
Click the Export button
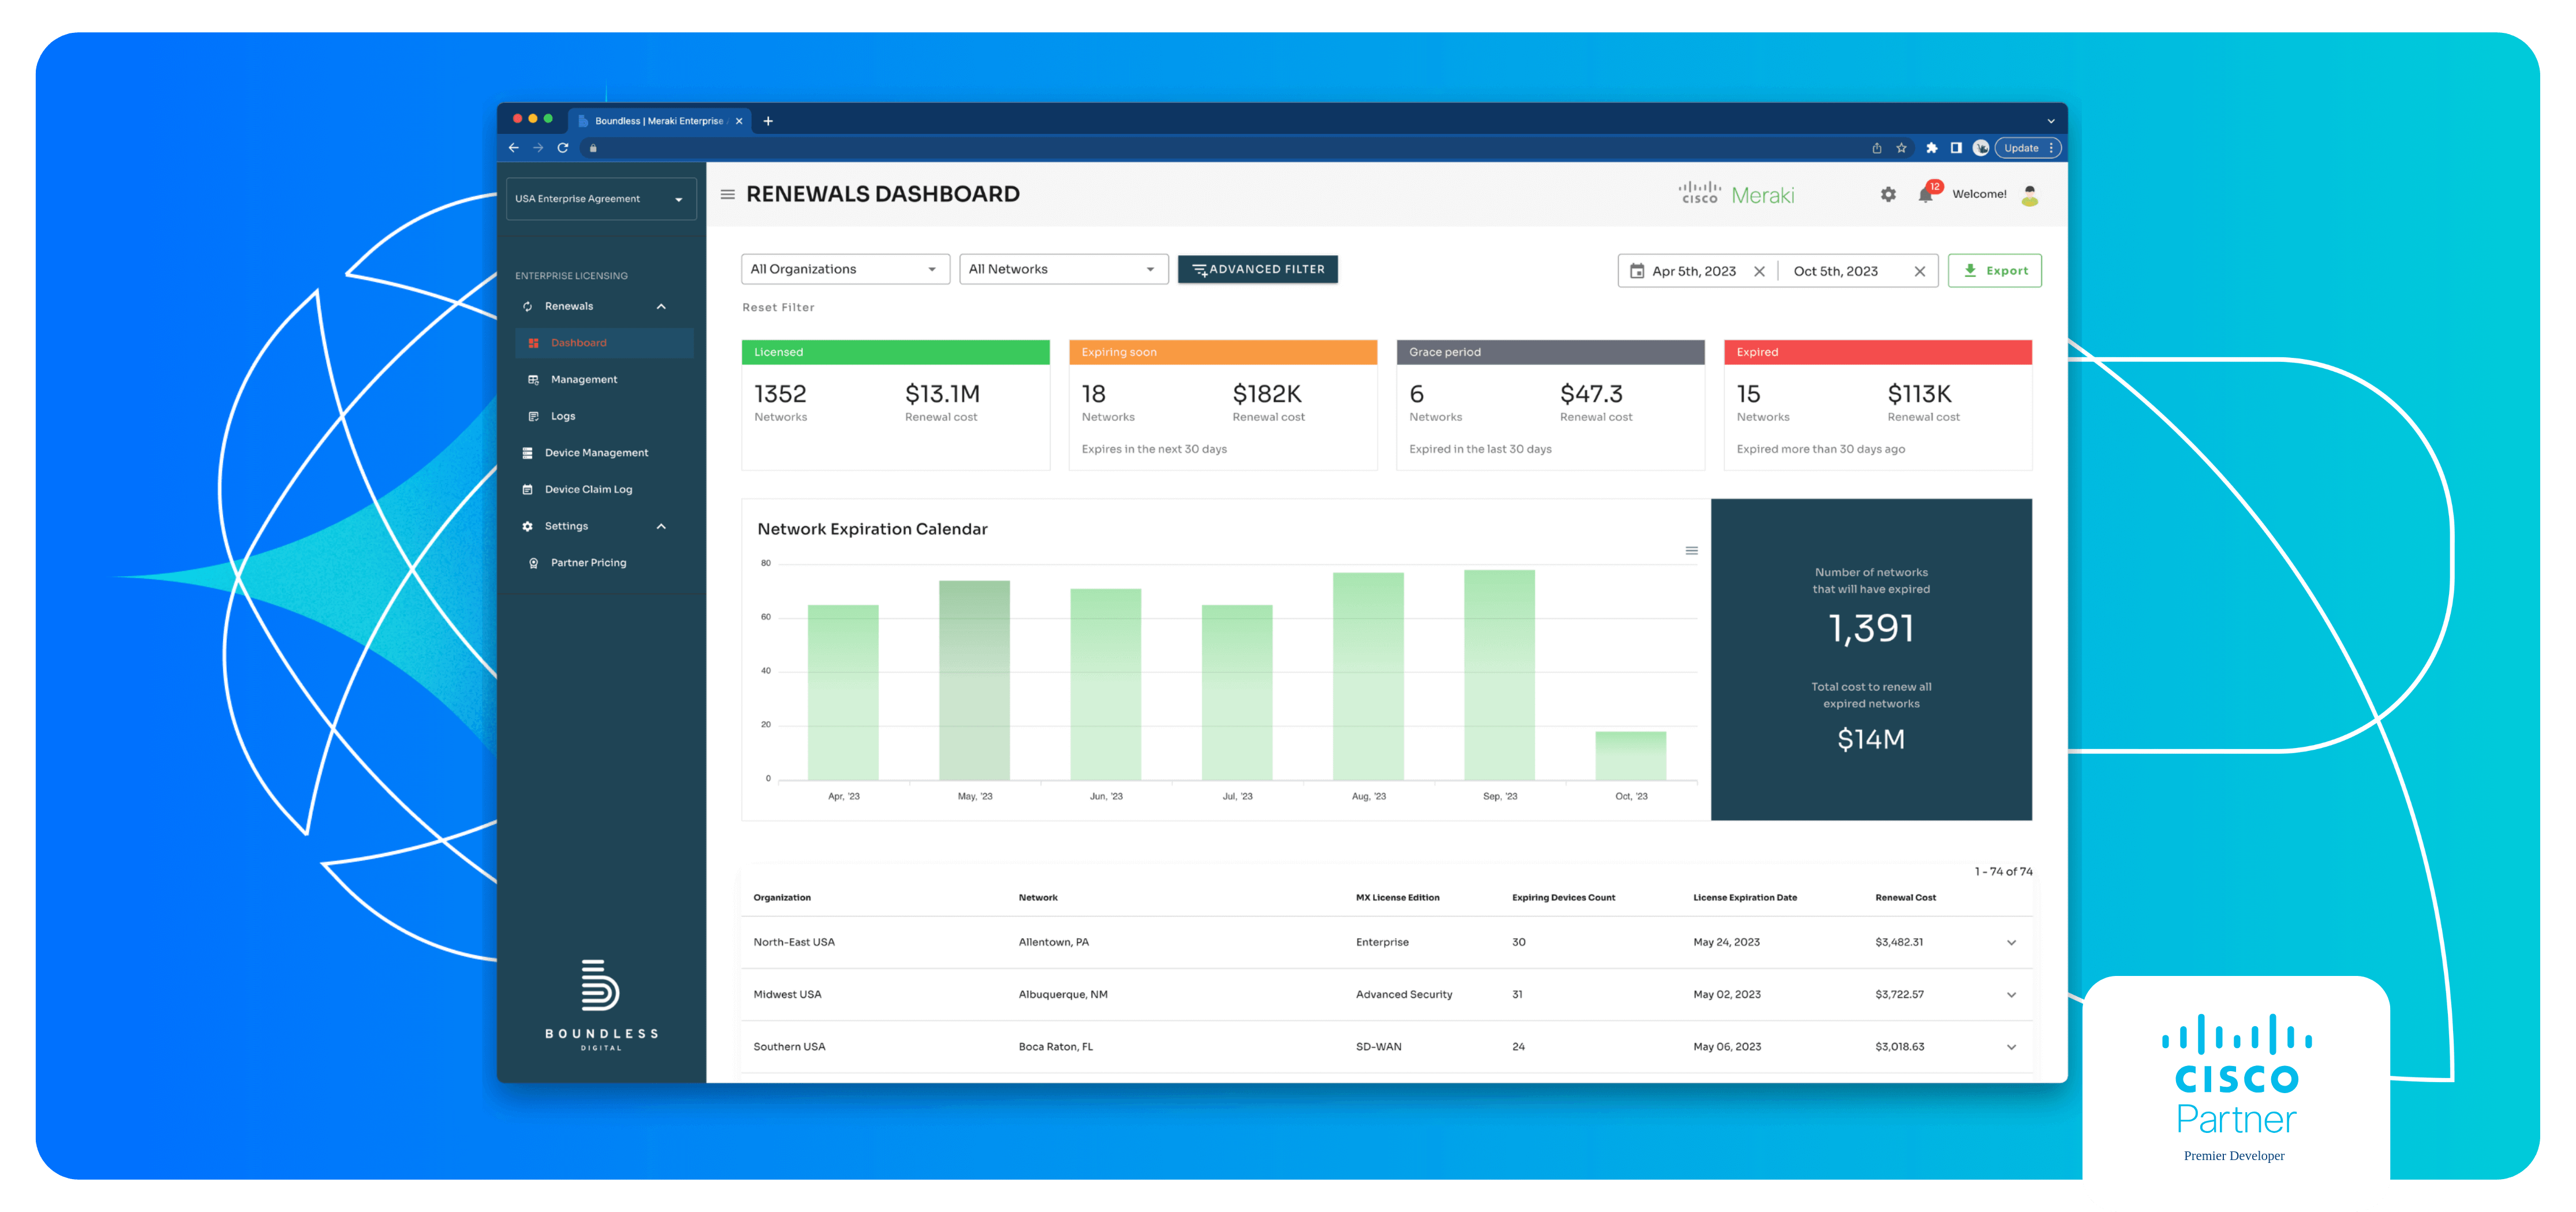pos(1994,270)
